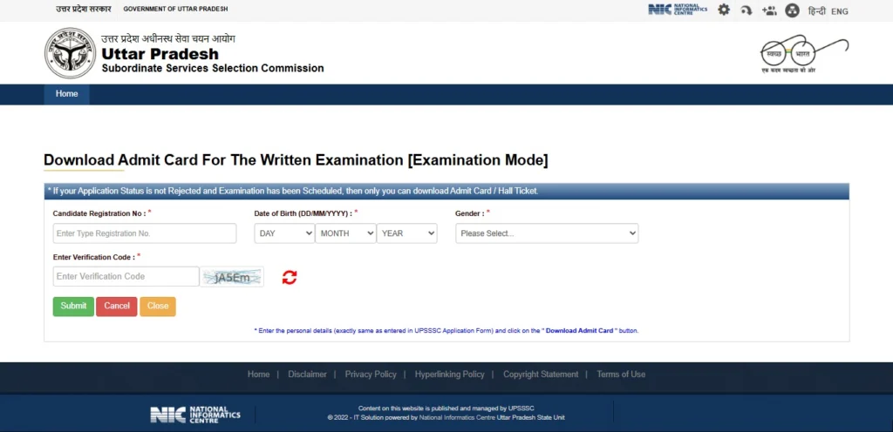Focus the Candidate Registration No. field

click(145, 233)
